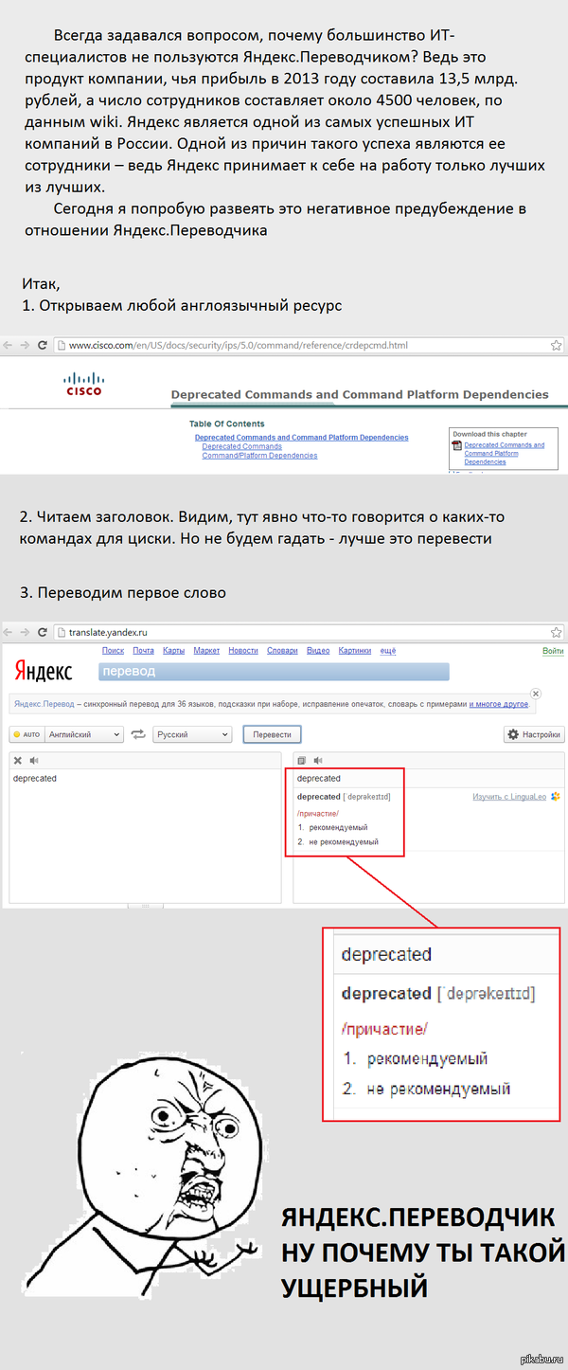Toggle the AUTO language detection button

[x=27, y=734]
